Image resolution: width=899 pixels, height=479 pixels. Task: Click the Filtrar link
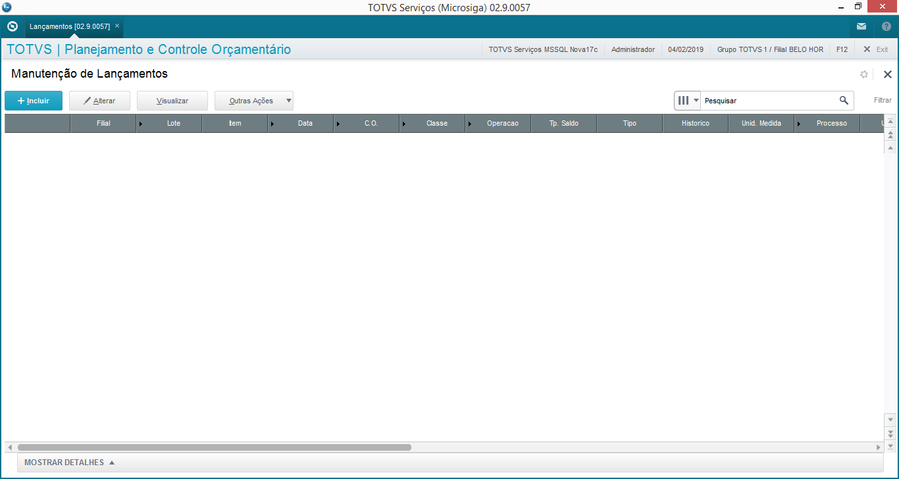pos(883,101)
